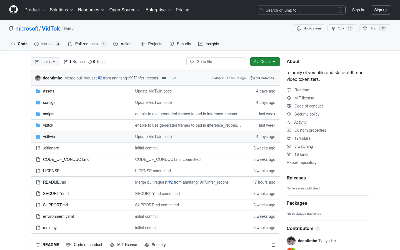Click the LICENSE file icon

click(38, 171)
